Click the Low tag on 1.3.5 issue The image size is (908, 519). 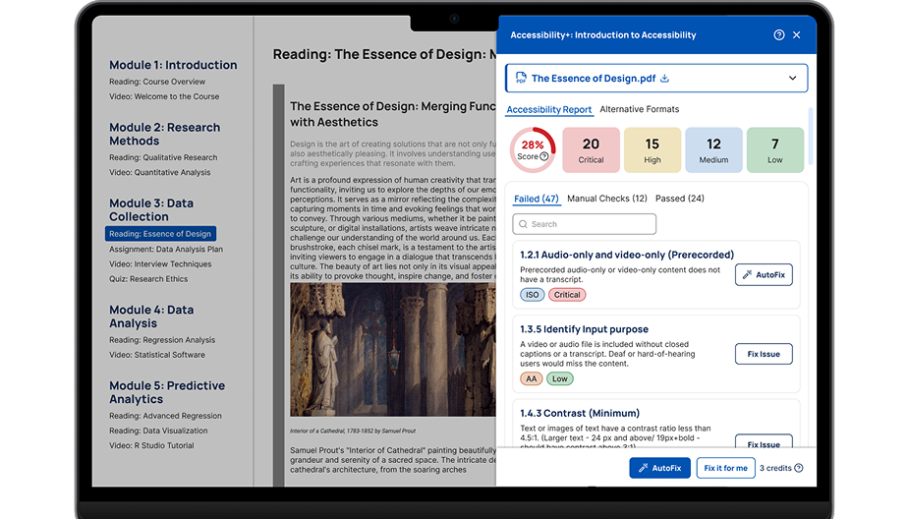(x=560, y=378)
